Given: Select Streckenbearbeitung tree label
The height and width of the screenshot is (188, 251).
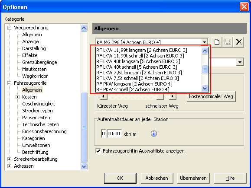Looking at the screenshot, I should [36, 159].
